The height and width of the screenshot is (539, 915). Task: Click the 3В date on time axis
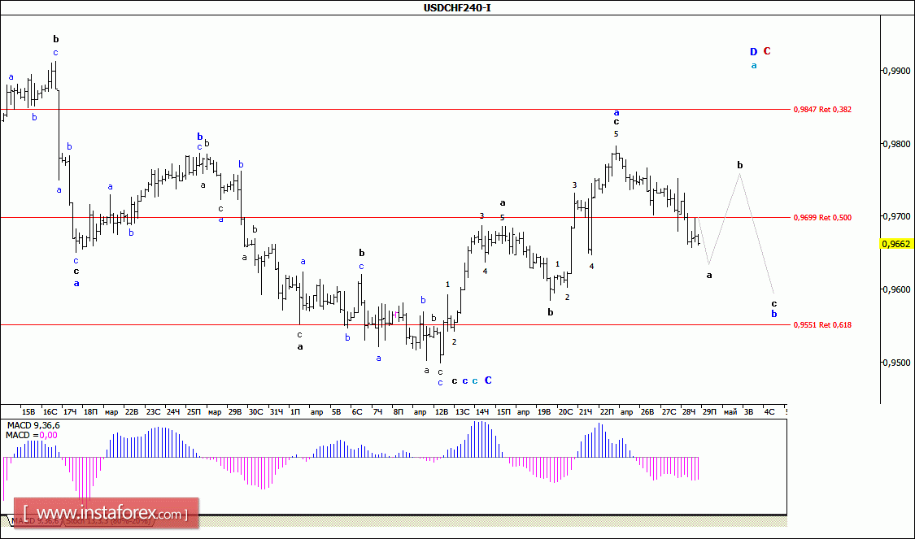point(749,412)
